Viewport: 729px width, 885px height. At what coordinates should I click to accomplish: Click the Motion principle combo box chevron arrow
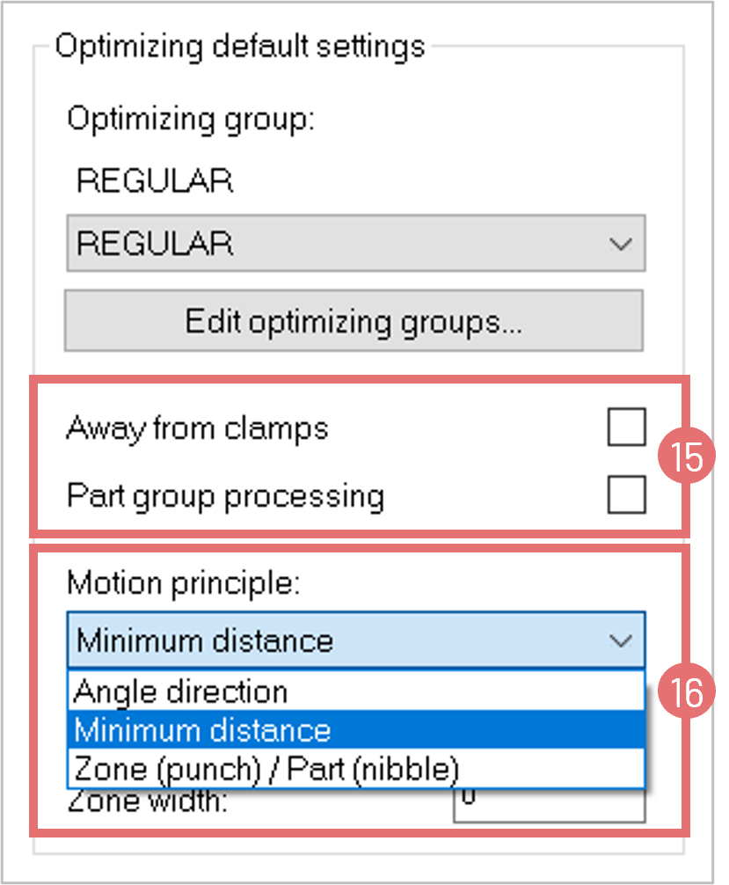621,640
